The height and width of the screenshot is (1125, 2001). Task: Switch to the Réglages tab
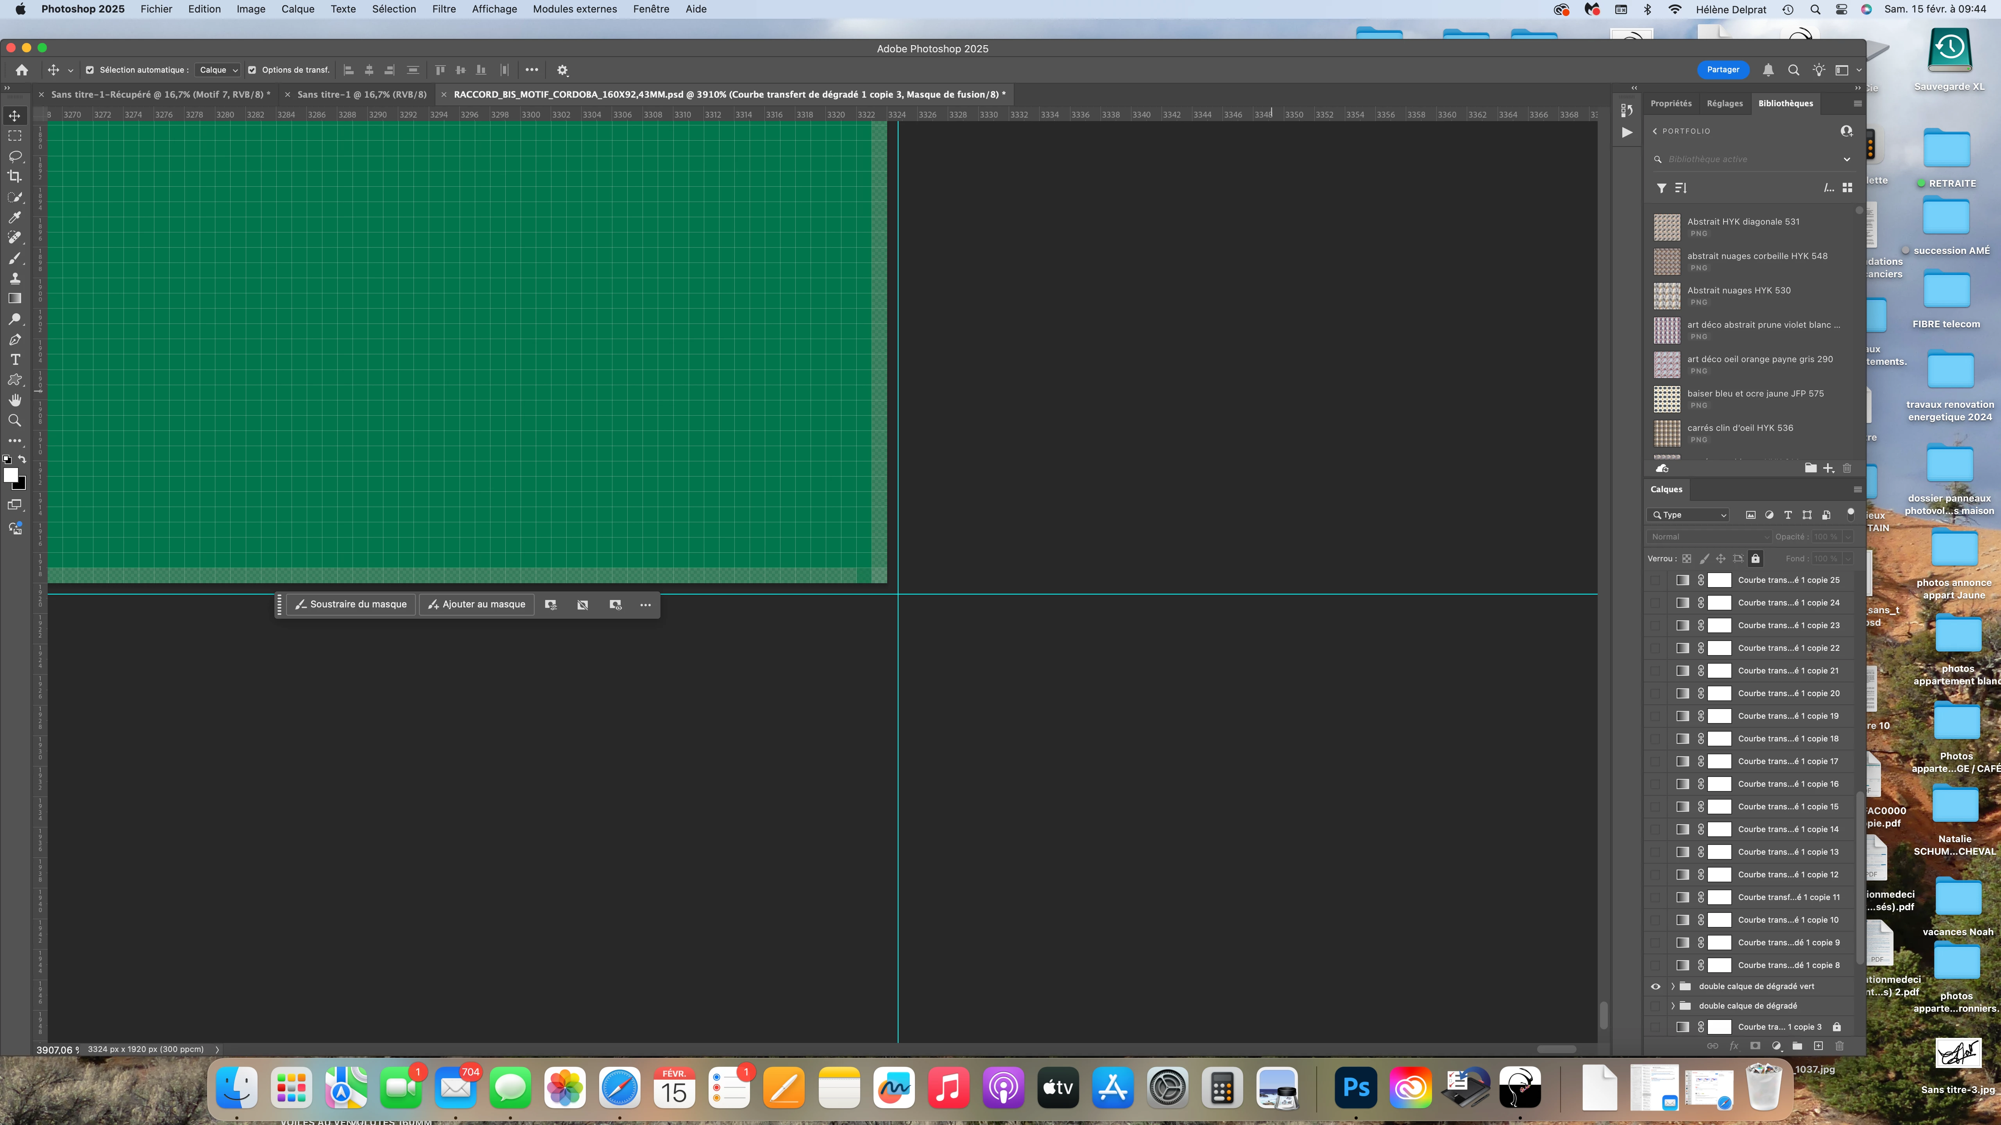[1724, 103]
